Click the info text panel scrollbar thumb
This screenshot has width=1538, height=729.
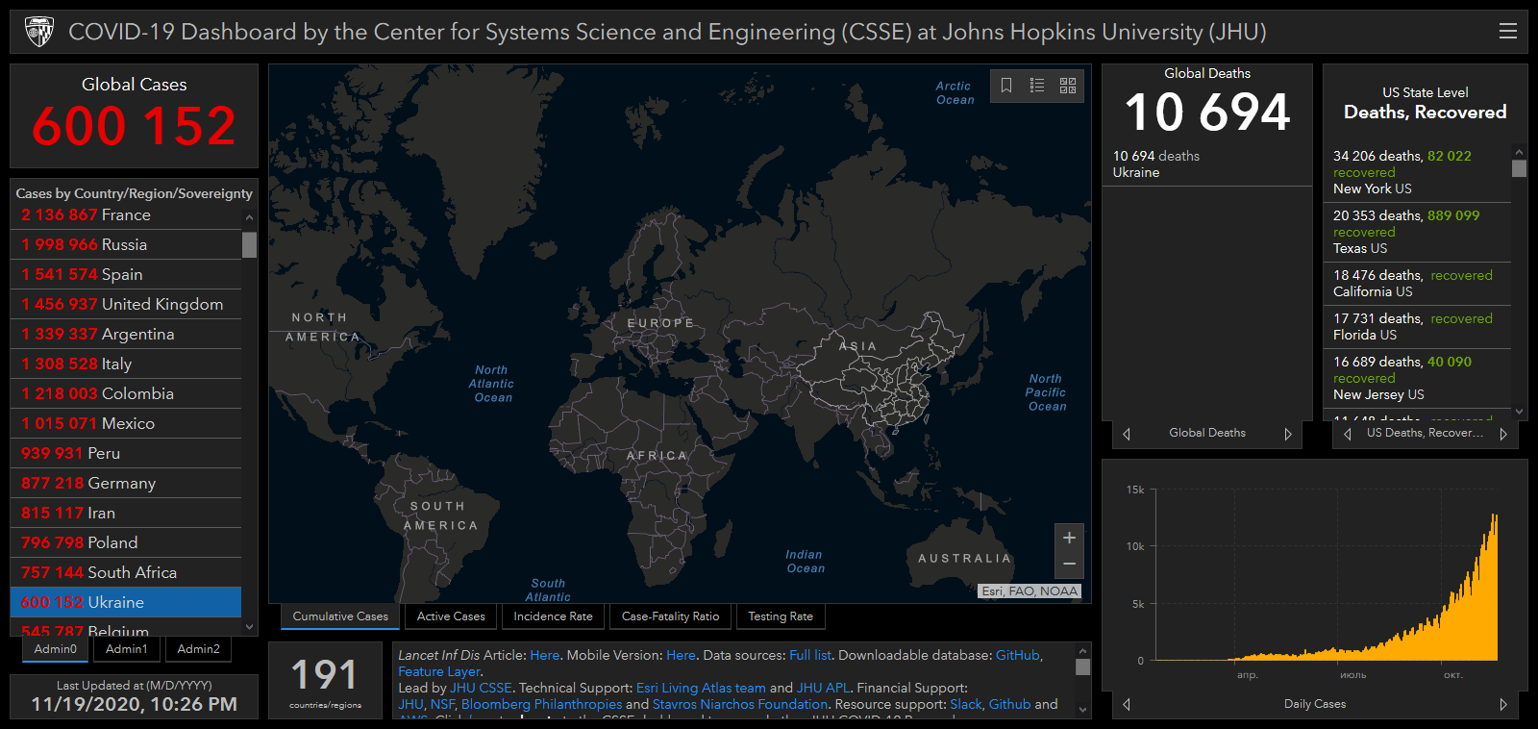(x=1083, y=666)
